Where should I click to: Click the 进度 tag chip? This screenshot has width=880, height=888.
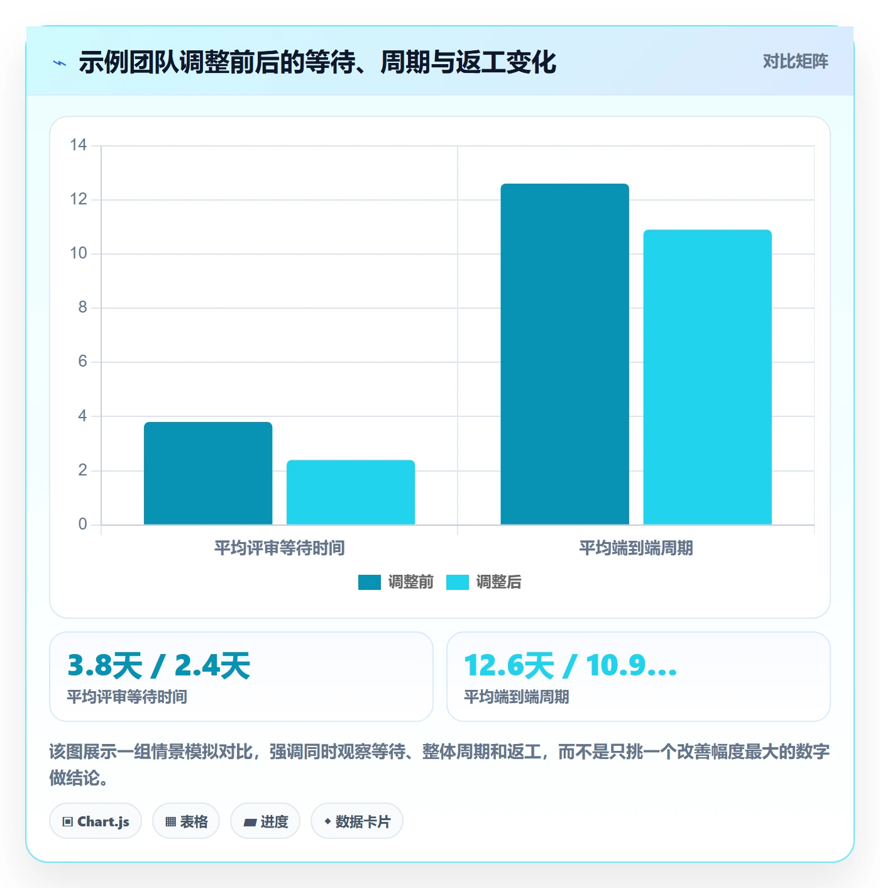click(x=265, y=821)
